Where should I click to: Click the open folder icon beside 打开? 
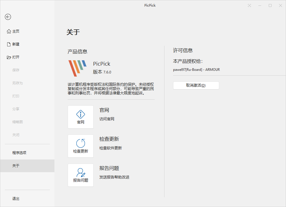tap(9, 57)
